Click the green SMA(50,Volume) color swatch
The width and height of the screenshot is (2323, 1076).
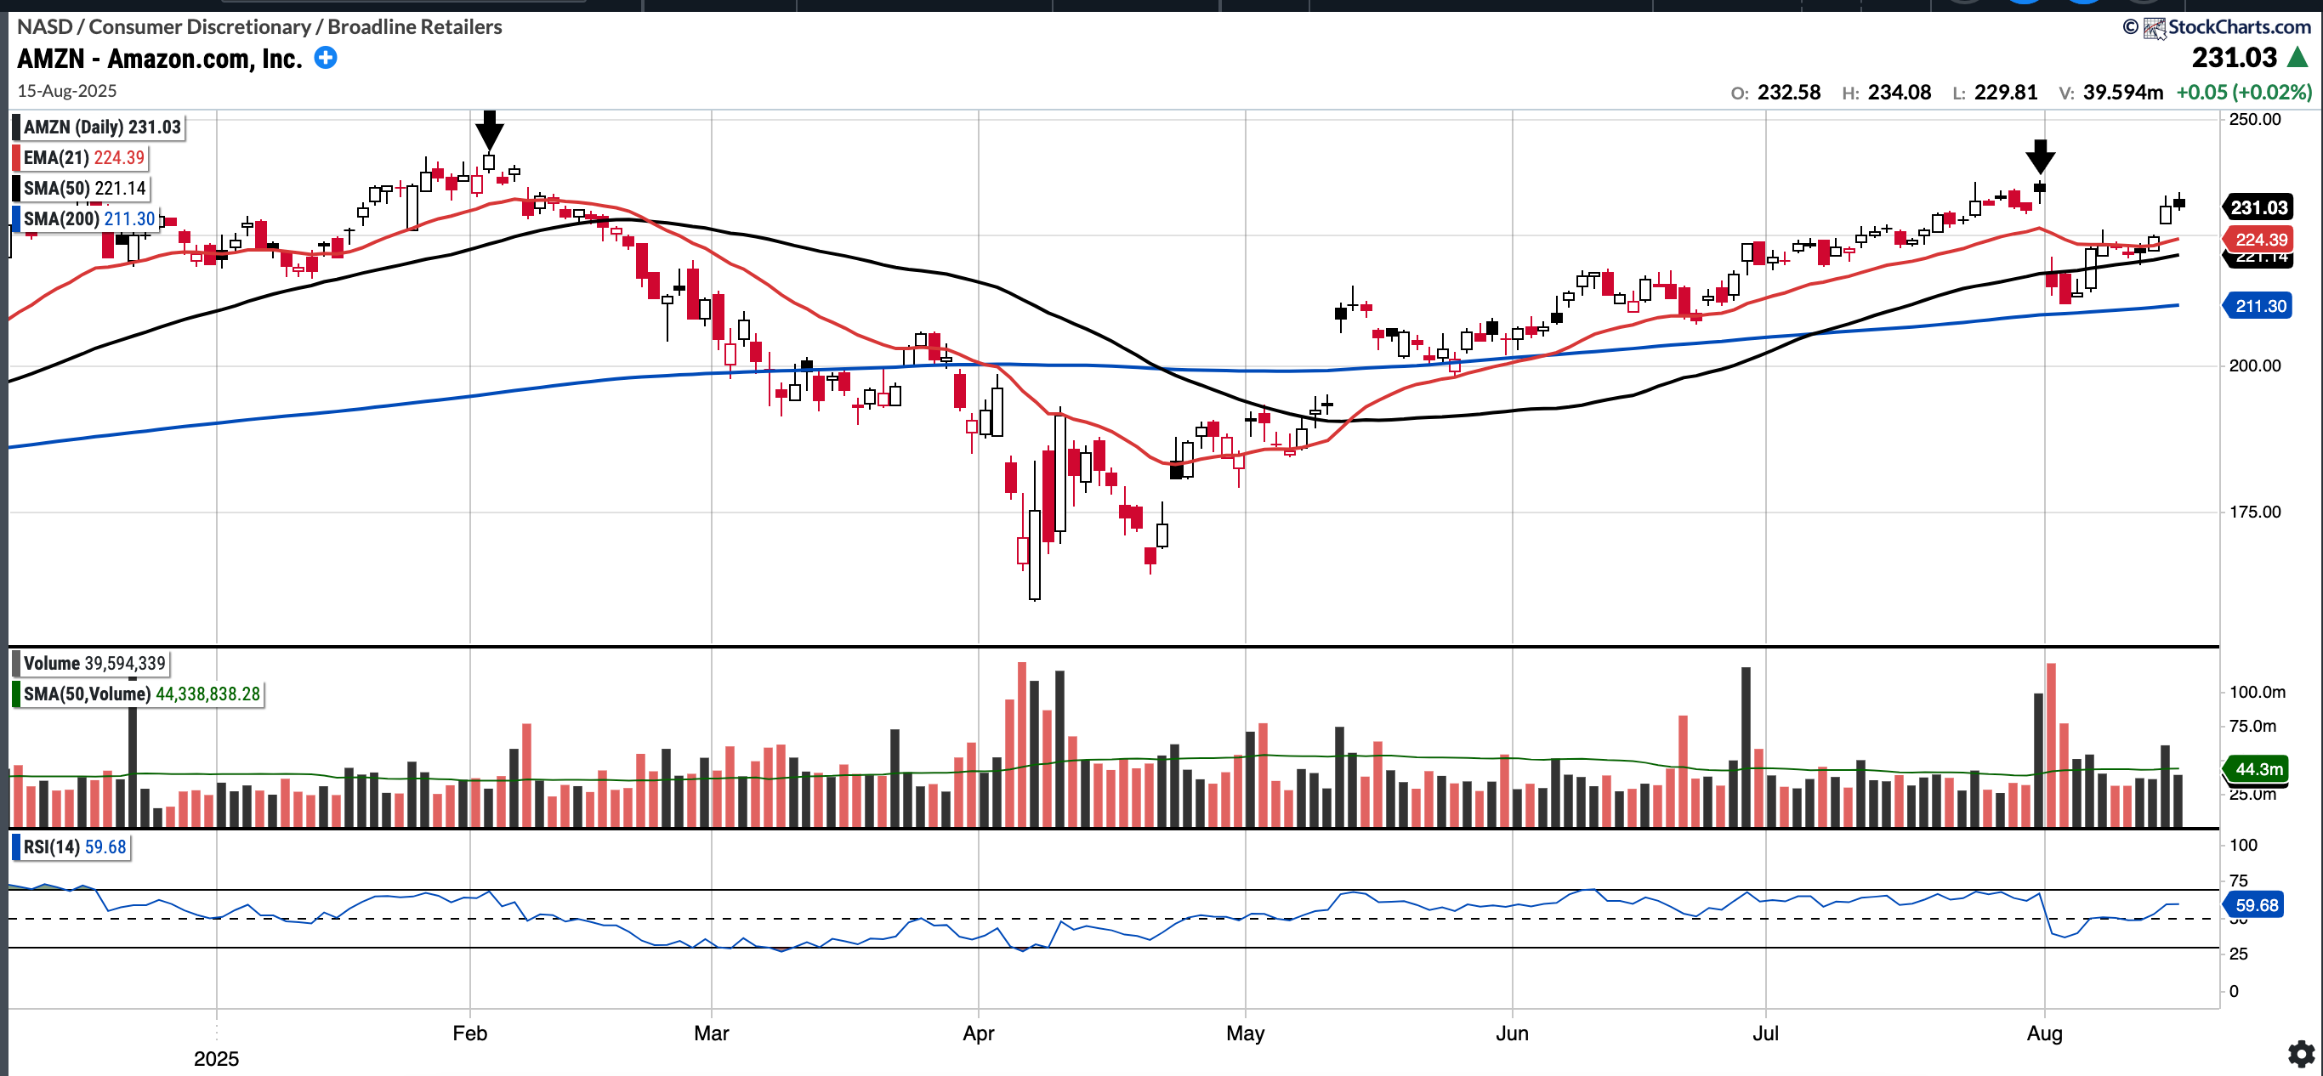point(15,694)
